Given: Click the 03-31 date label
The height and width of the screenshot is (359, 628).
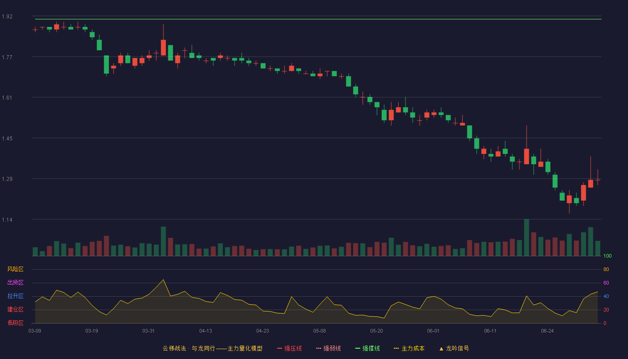Looking at the screenshot, I should 148,331.
